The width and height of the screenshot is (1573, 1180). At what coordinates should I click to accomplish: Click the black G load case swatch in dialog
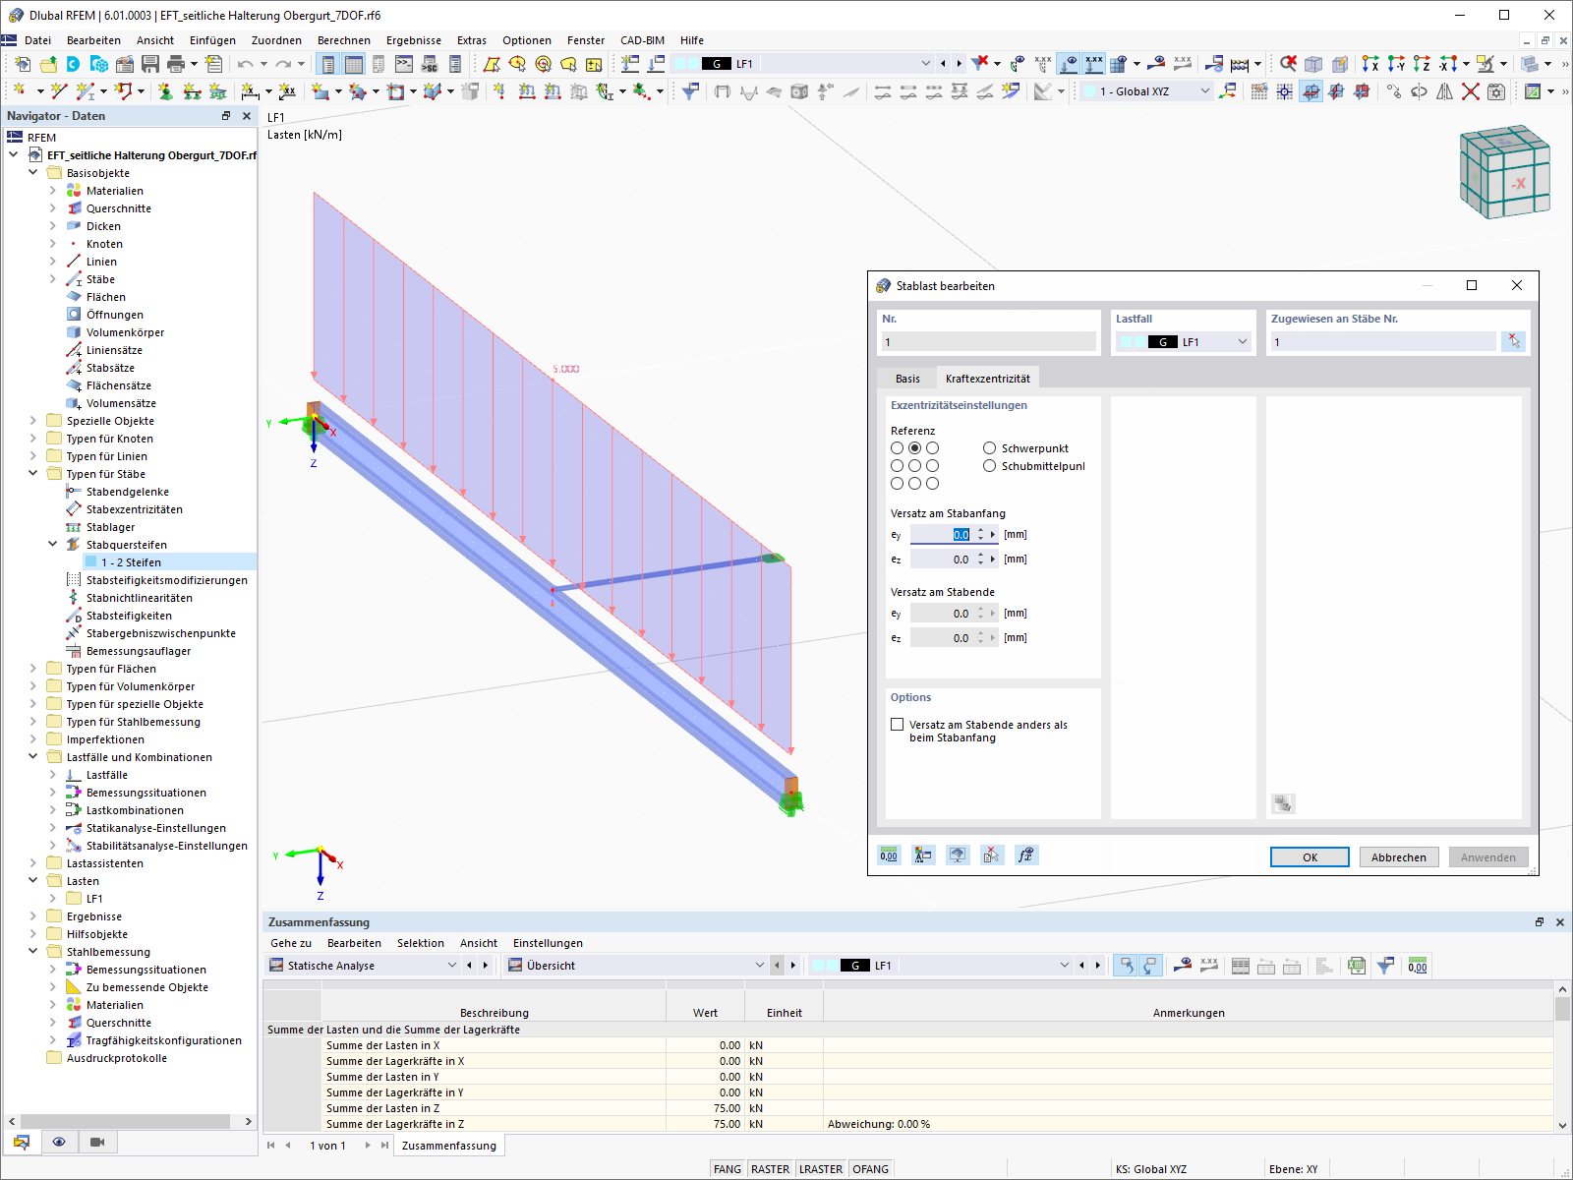click(1163, 342)
